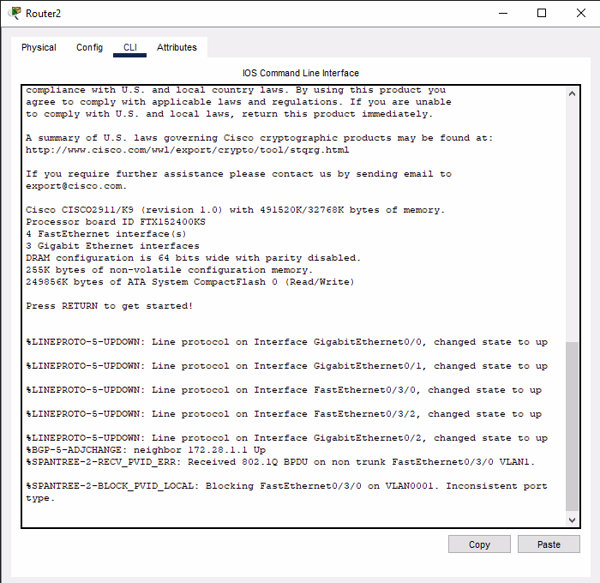Click the GigabitEthernet0/2 line protocol message

click(x=286, y=438)
